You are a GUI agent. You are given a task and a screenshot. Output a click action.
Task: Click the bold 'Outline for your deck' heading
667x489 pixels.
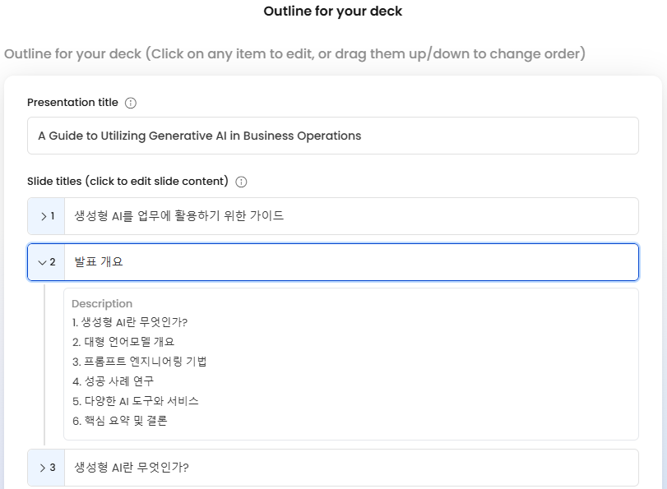pos(333,12)
